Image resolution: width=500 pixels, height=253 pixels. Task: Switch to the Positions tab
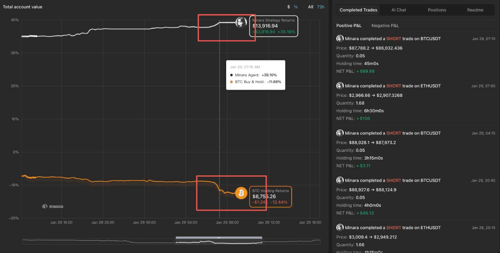(x=437, y=10)
